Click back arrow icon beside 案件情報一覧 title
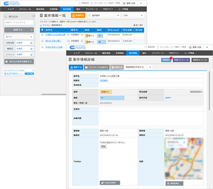This screenshot has width=213, height=189. coord(41,15)
